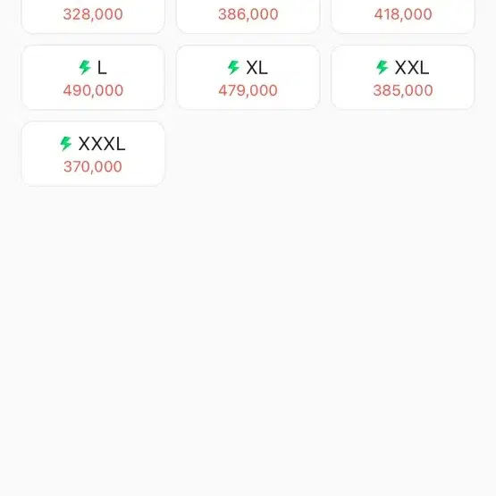The width and height of the screenshot is (496, 496).
Task: Select the XL size card
Action: pyautogui.click(x=248, y=77)
